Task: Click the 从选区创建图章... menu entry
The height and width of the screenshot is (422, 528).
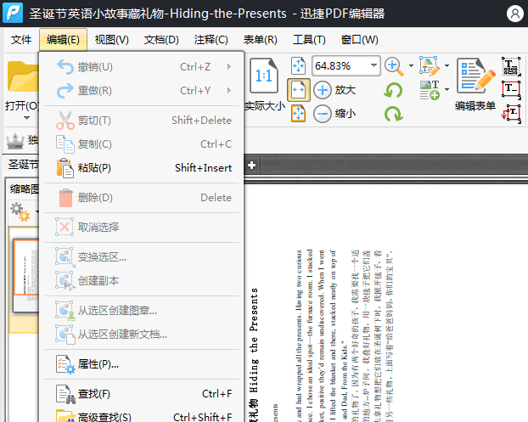Action: coord(142,310)
